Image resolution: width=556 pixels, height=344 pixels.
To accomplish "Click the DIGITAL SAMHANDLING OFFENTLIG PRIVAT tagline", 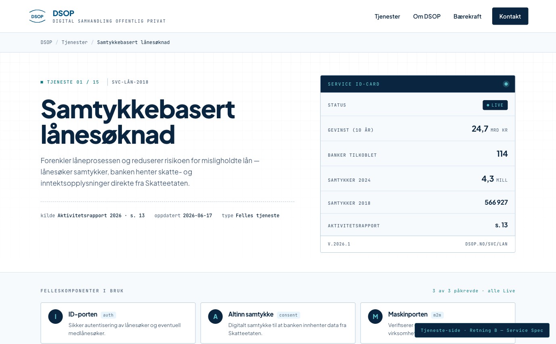I will point(109,21).
